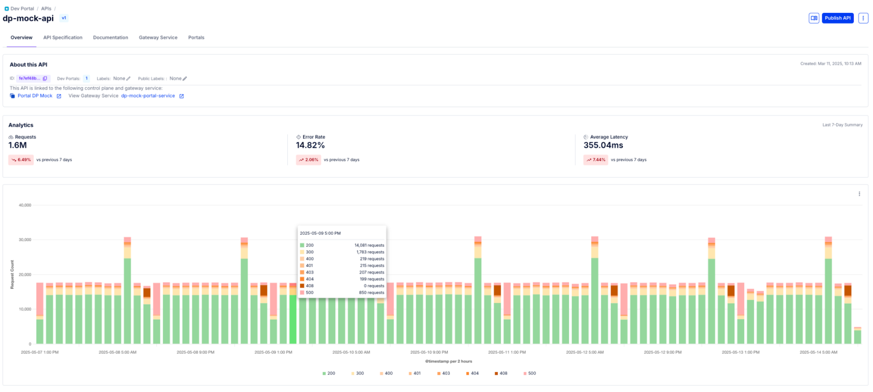Click the Dev Portal breadcrumb icon
This screenshot has height=392, width=873.
(6, 9)
